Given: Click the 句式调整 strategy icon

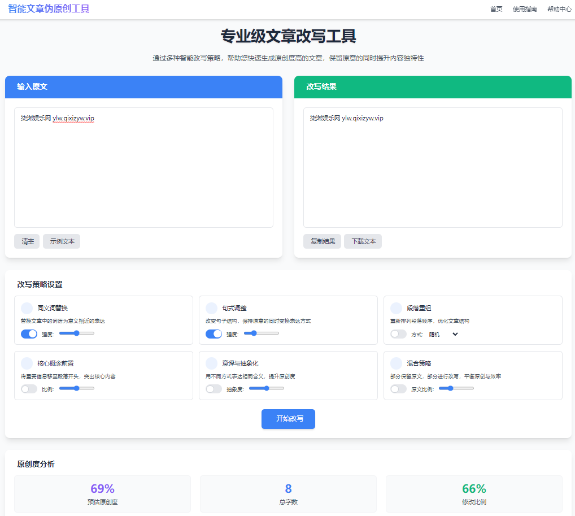Looking at the screenshot, I should (211, 308).
